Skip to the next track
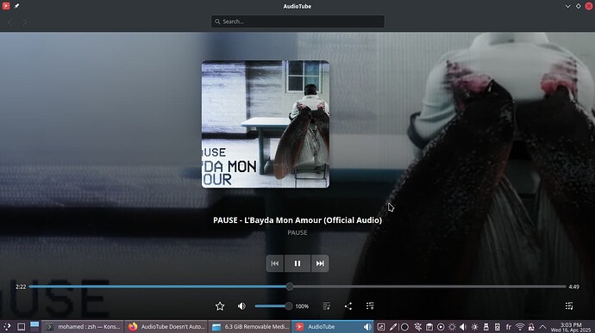Screen dimensions: 595x333 pyautogui.click(x=320, y=263)
